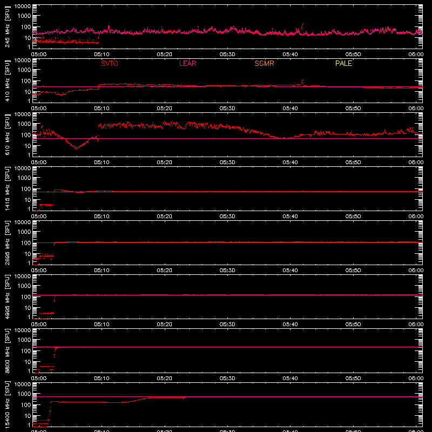The image size is (432, 432).
Task: Click the 10 y-axis value of 8800 MHz plot
Action: coord(28,362)
